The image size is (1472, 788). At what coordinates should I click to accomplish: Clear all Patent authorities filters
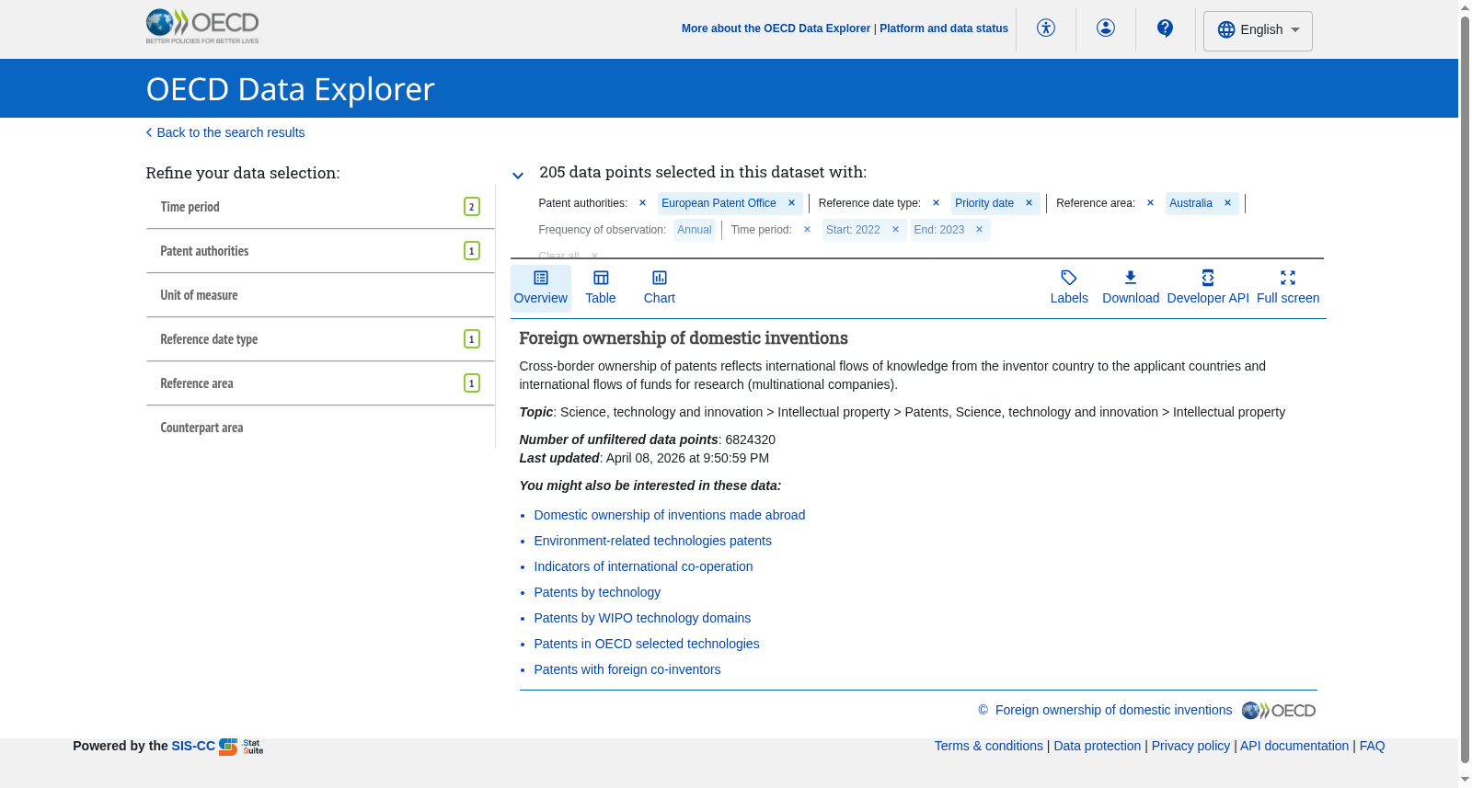[x=642, y=203]
